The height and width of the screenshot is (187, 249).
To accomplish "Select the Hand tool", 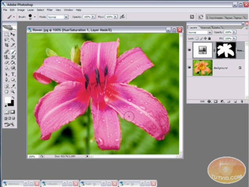I will click(x=6, y=91).
